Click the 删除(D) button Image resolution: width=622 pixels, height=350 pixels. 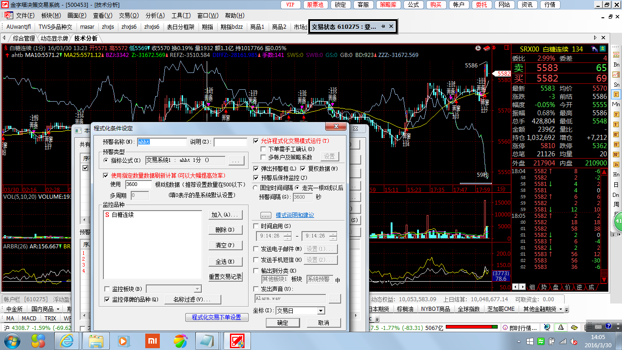click(225, 230)
